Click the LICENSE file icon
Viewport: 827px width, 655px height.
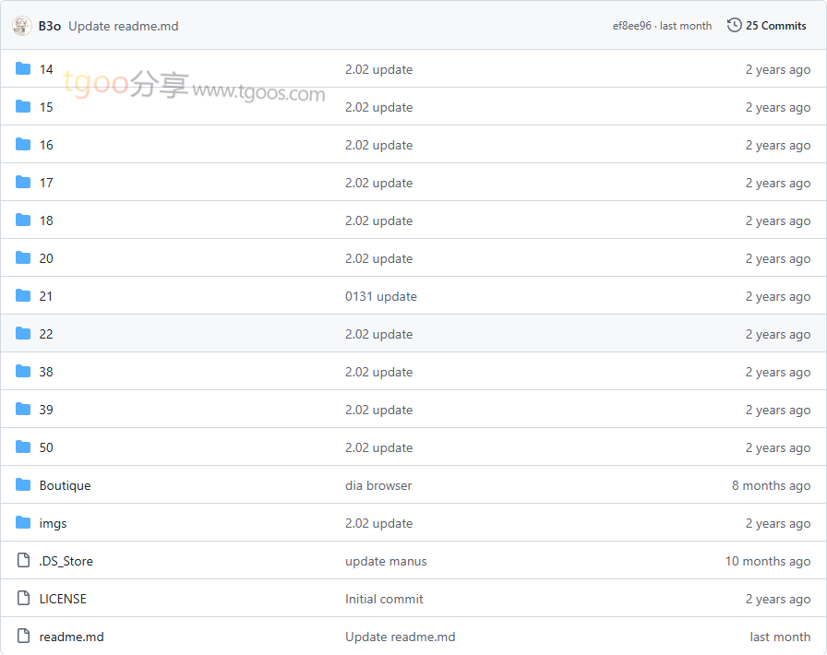click(x=23, y=599)
